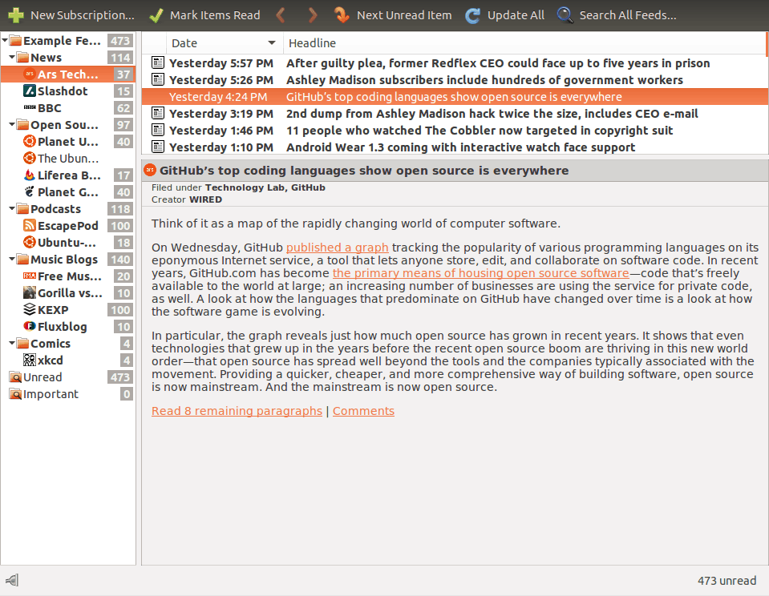The height and width of the screenshot is (596, 769).
Task: Collapse the News folder
Action: coord(12,58)
